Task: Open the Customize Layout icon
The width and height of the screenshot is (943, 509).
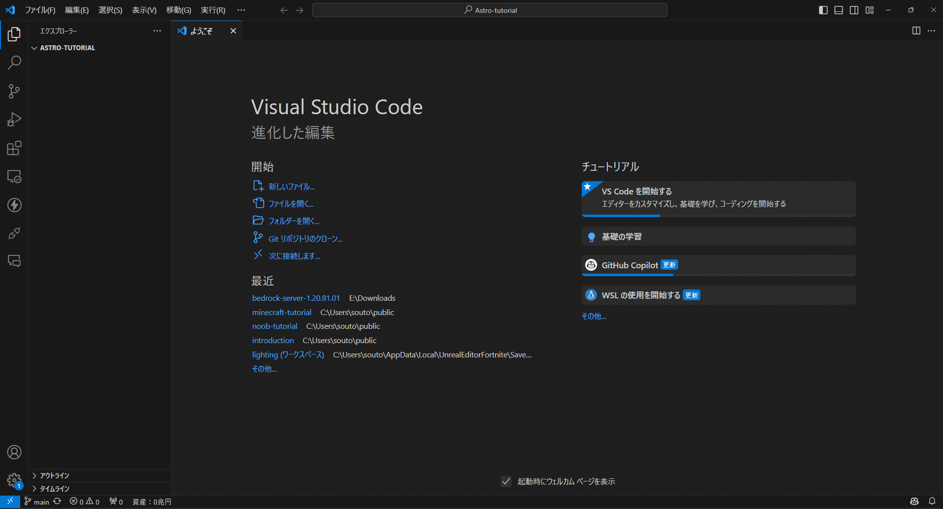Action: click(870, 10)
